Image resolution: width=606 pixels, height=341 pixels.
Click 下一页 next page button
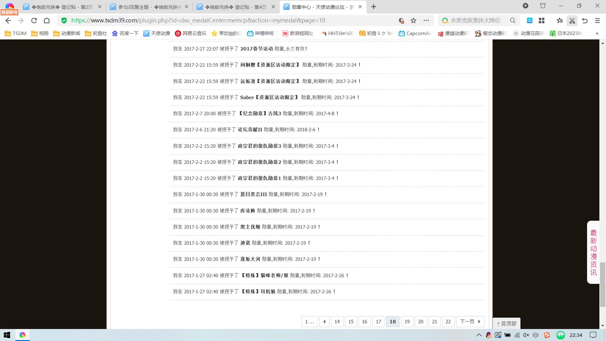coord(470,321)
